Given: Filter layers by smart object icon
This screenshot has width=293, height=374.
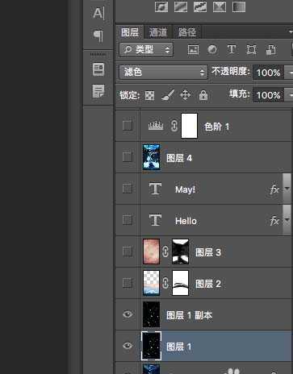Looking at the screenshot, I should pos(270,50).
